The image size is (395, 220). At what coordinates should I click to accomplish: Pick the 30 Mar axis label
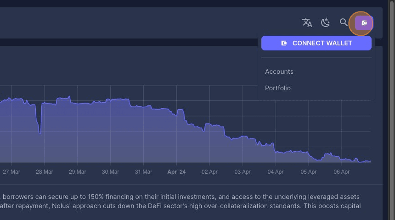click(x=111, y=172)
